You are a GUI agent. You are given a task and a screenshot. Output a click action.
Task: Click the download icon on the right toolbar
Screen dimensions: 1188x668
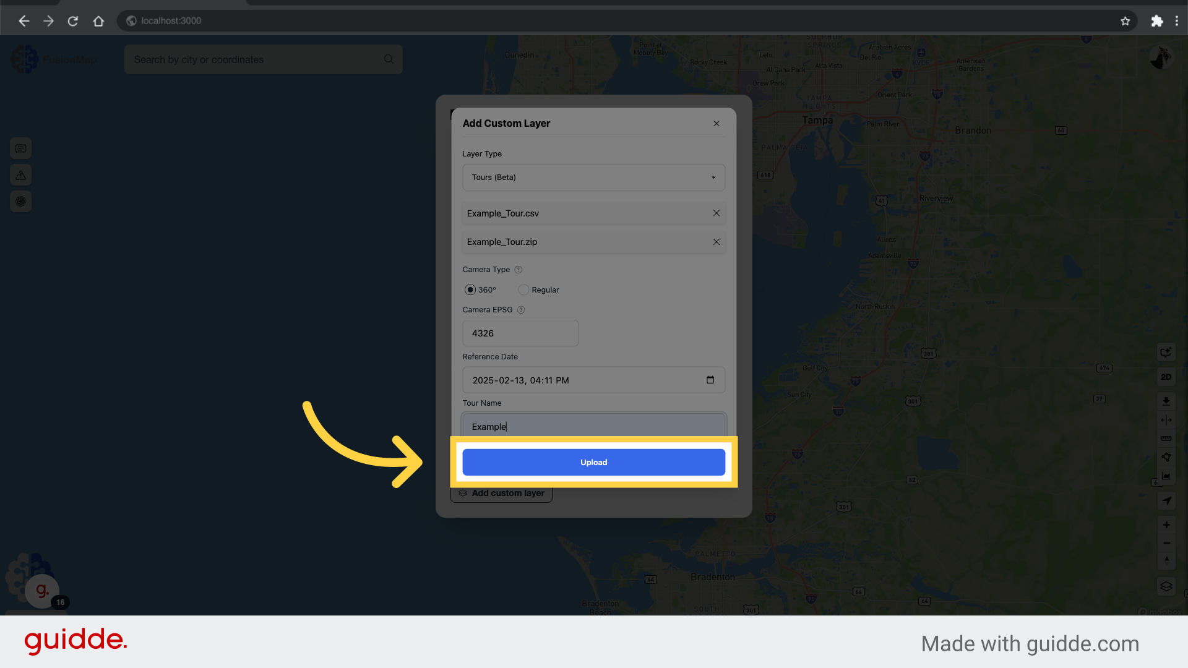pyautogui.click(x=1166, y=401)
